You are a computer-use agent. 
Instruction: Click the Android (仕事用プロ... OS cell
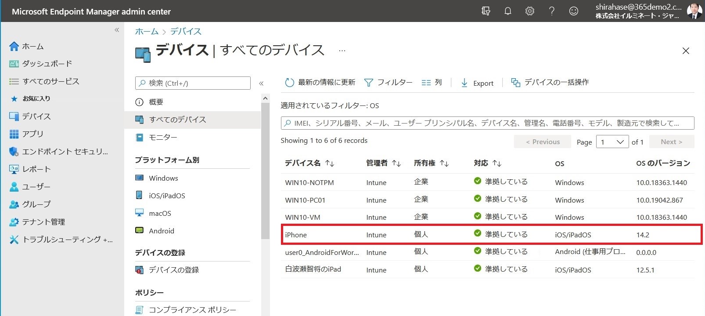590,252
